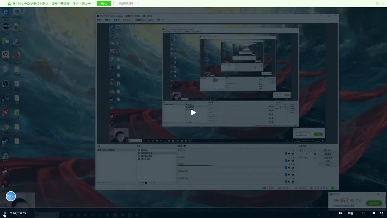
Task: Toggle visibility of the 显示器捕获 source
Action: pyautogui.click(x=139, y=159)
